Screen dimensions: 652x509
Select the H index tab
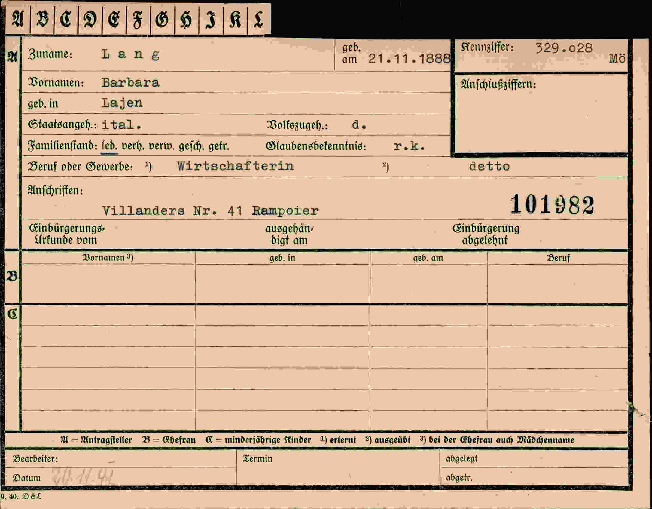(187, 19)
